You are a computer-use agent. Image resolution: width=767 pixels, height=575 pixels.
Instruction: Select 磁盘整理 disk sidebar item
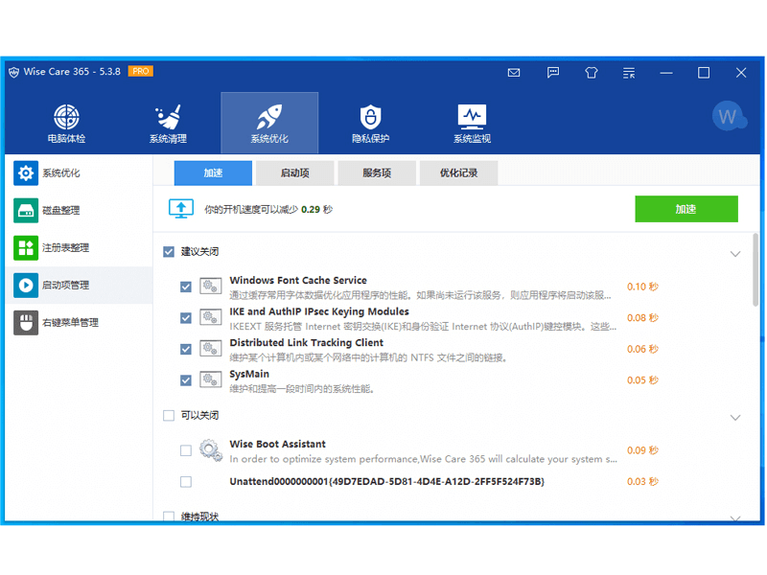pos(79,210)
